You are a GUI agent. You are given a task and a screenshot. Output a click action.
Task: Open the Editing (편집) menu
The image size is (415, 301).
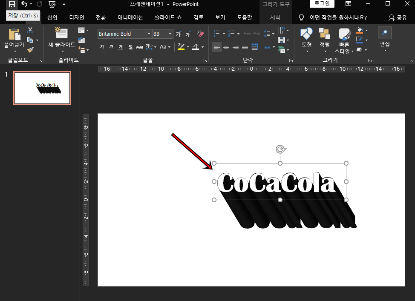click(x=385, y=39)
